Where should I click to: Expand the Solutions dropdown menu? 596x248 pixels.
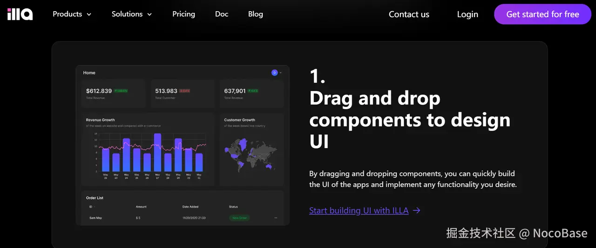pyautogui.click(x=132, y=14)
